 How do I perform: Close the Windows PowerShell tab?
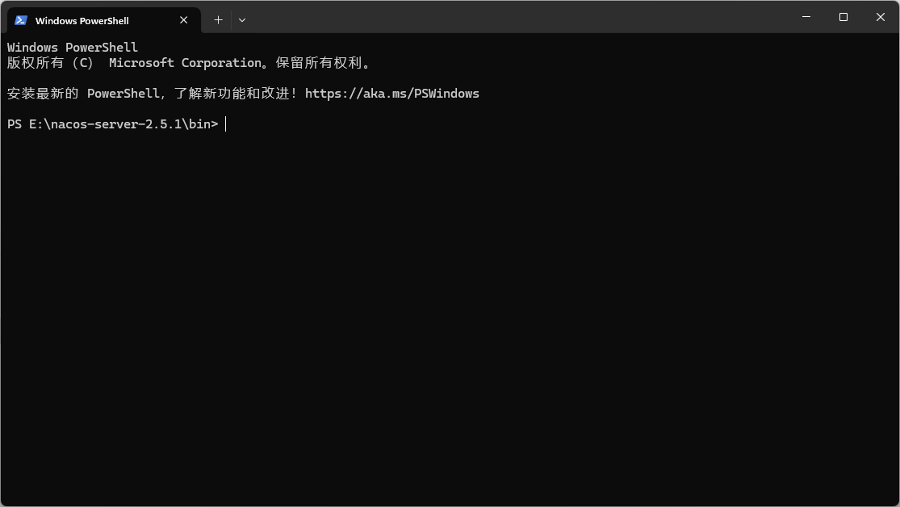pyautogui.click(x=184, y=20)
